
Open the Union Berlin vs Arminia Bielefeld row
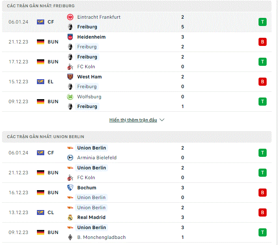pos(137,153)
